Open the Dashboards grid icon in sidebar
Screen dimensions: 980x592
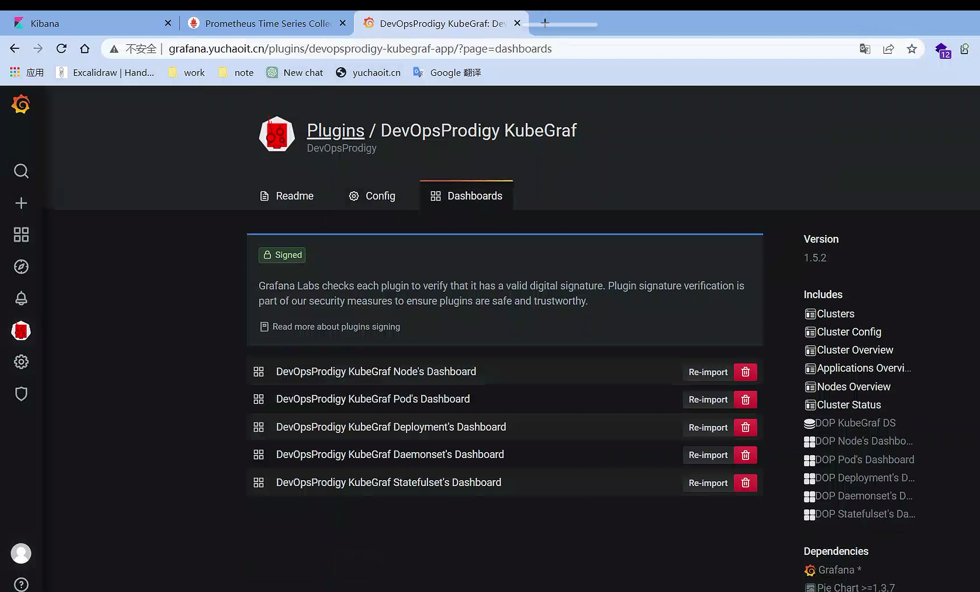tap(21, 234)
